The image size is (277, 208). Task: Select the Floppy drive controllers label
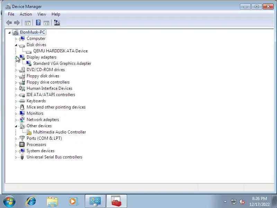click(48, 82)
